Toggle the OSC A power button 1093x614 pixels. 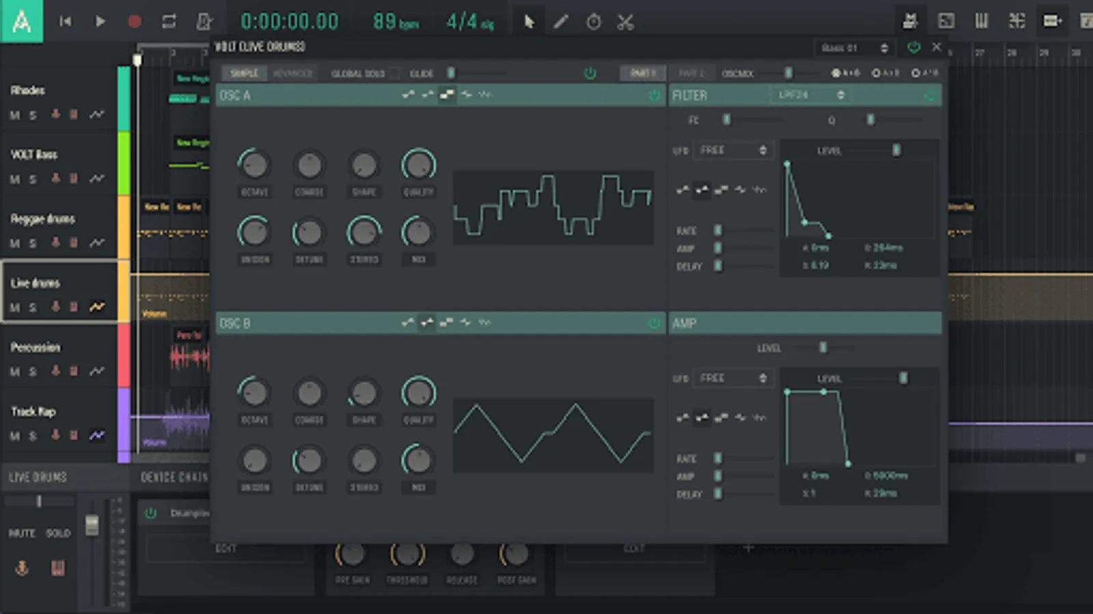tap(654, 96)
